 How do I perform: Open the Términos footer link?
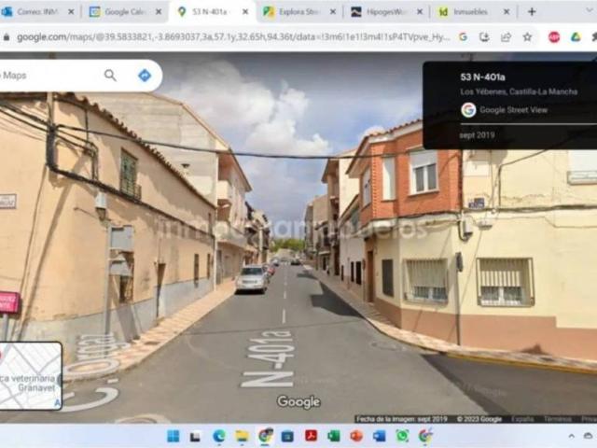(558, 419)
